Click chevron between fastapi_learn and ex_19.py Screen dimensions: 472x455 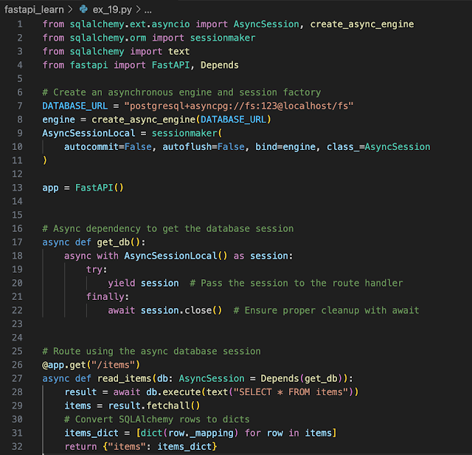click(x=69, y=10)
